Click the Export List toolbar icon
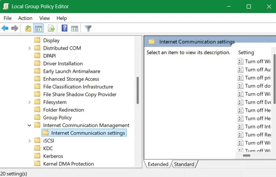276x177 pixels. coord(51,28)
